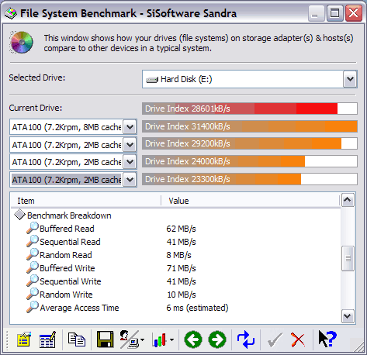This screenshot has width=367, height=355.
Task: Open the dropdown arrow beside user-computer icon
Action: 143,340
